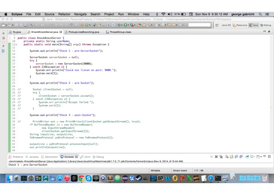The width and height of the screenshot is (274, 195).
Task: Collapse the main method fold marker at line 11
Action: tap(16, 45)
